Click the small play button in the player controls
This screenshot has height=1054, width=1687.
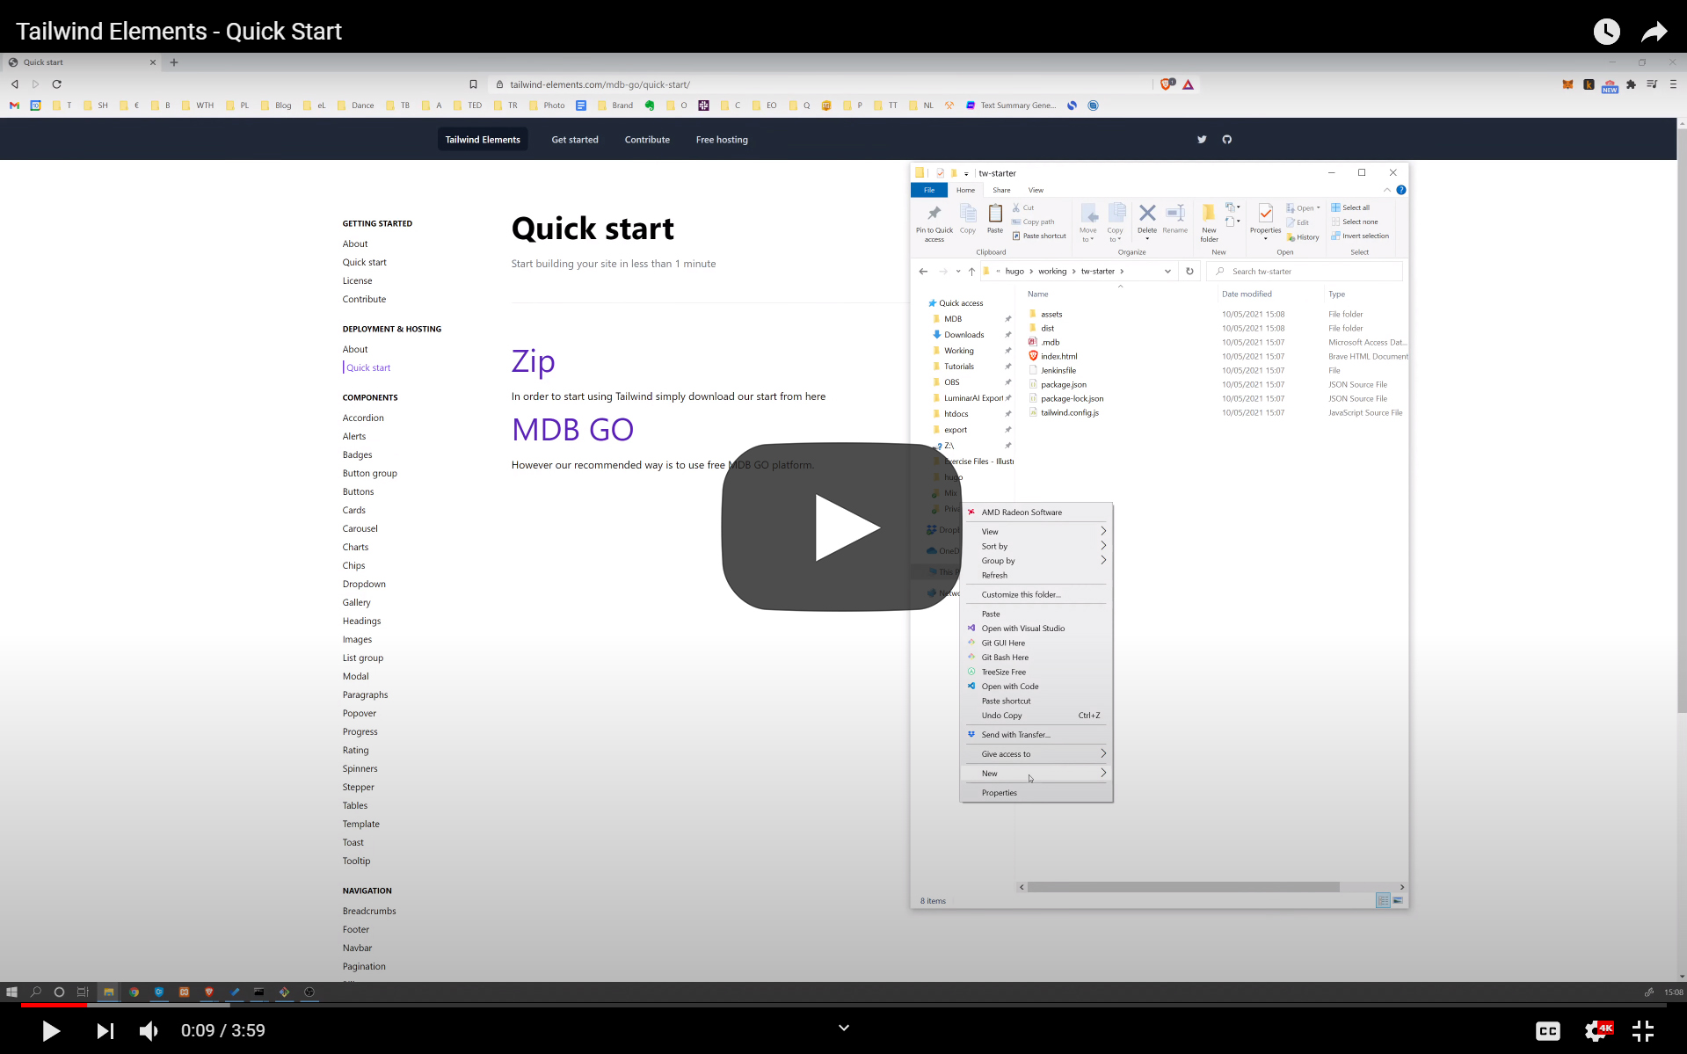point(51,1030)
